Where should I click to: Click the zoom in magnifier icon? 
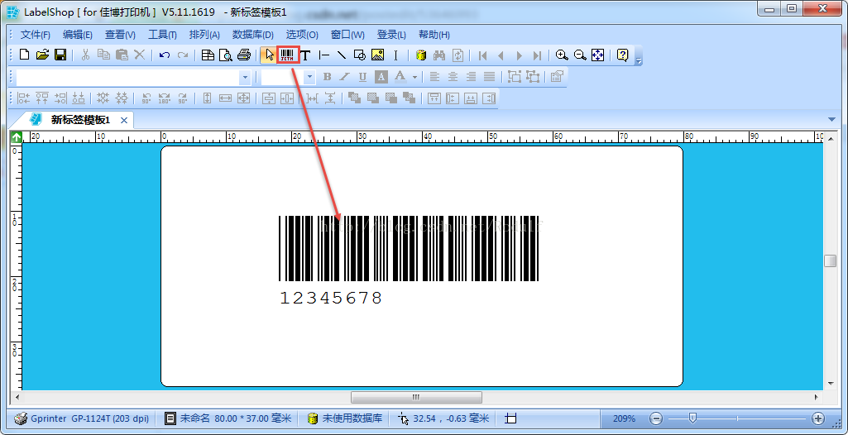coord(563,55)
